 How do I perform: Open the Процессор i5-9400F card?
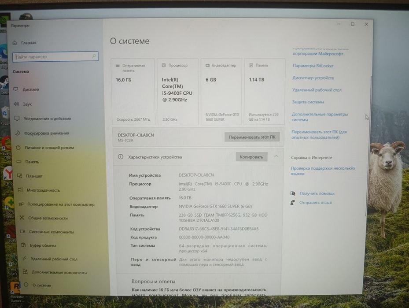click(178, 92)
